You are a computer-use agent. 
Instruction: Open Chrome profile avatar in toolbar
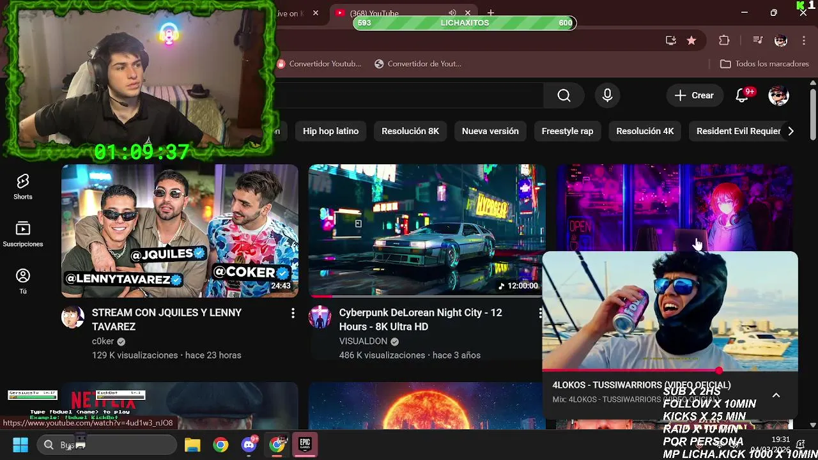781,40
